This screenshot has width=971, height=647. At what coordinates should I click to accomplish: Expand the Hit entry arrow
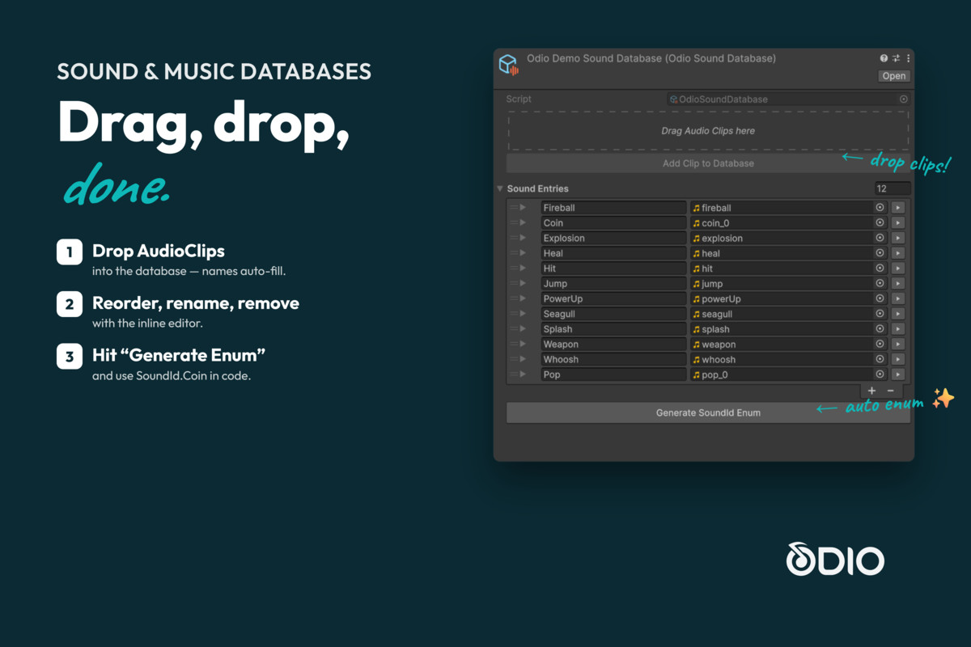click(523, 269)
